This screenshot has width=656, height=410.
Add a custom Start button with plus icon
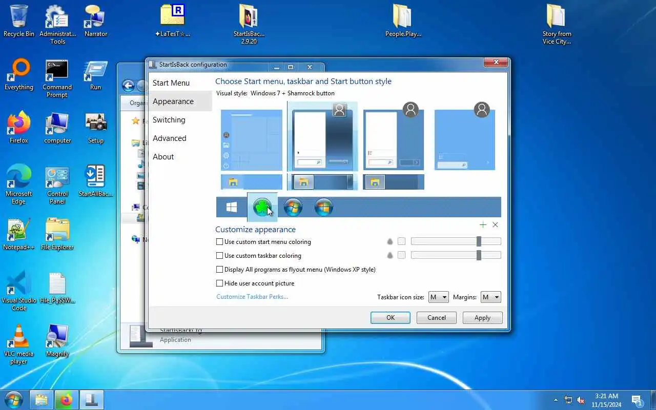click(483, 224)
